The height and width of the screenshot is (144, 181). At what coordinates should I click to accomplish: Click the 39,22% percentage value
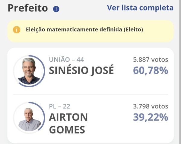coord(151,117)
